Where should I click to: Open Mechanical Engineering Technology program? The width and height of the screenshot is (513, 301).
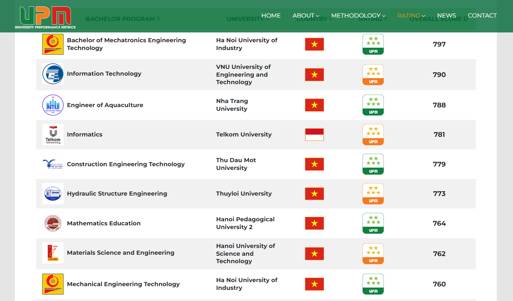coord(123,284)
